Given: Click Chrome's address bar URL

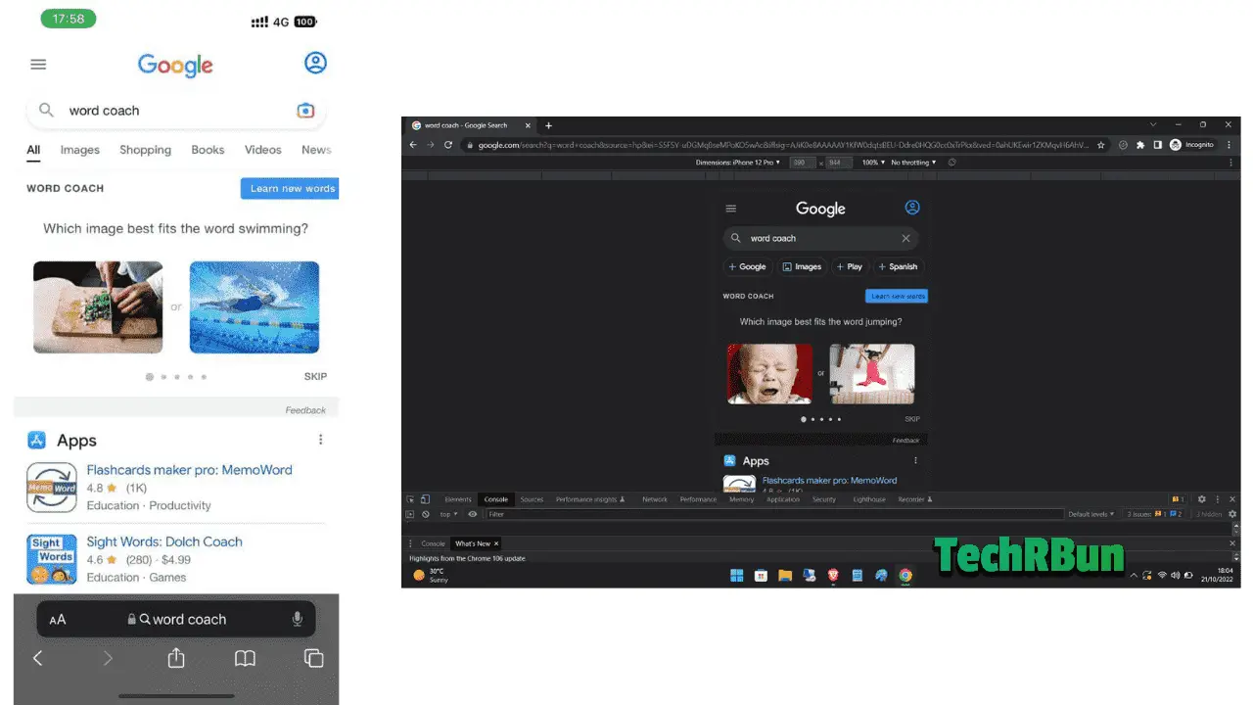Looking at the screenshot, I should pyautogui.click(x=783, y=145).
